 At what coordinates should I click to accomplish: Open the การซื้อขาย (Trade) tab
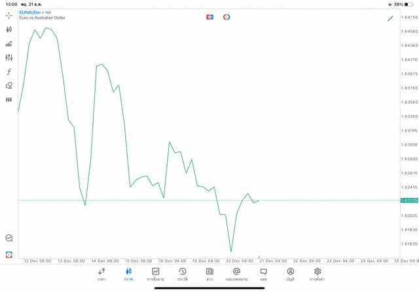155,274
